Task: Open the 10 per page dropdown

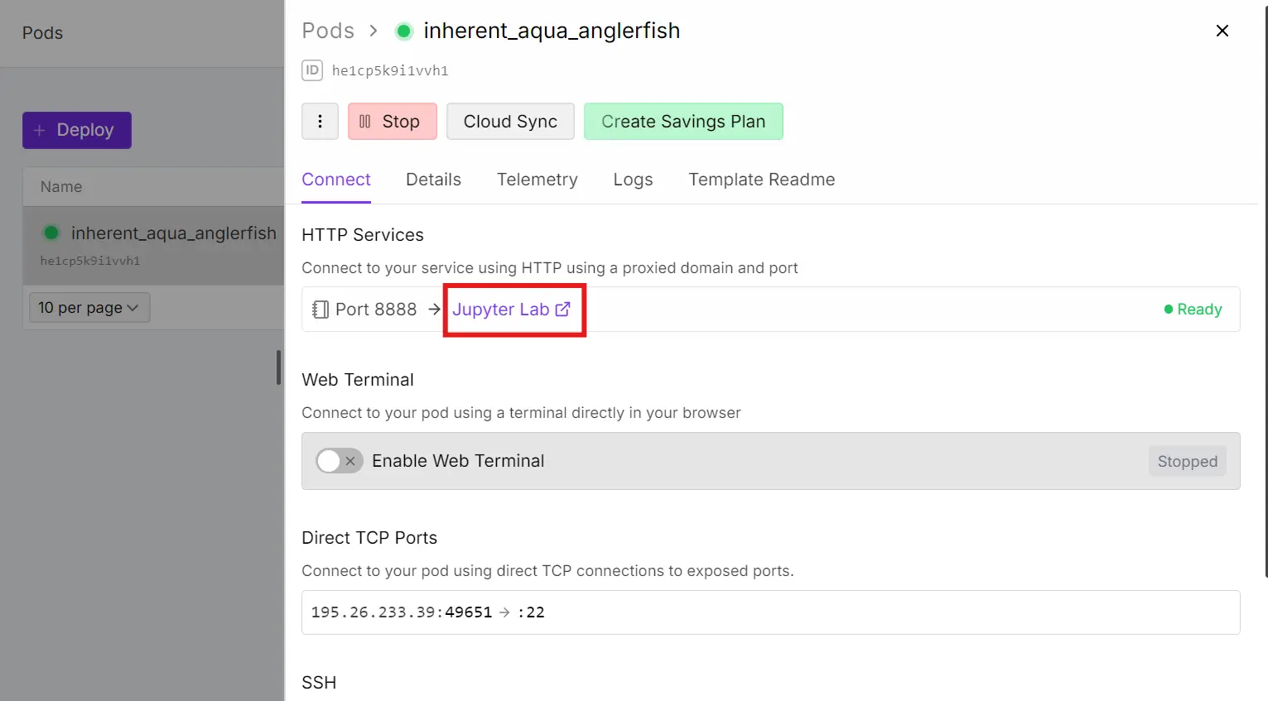Action: tap(89, 308)
